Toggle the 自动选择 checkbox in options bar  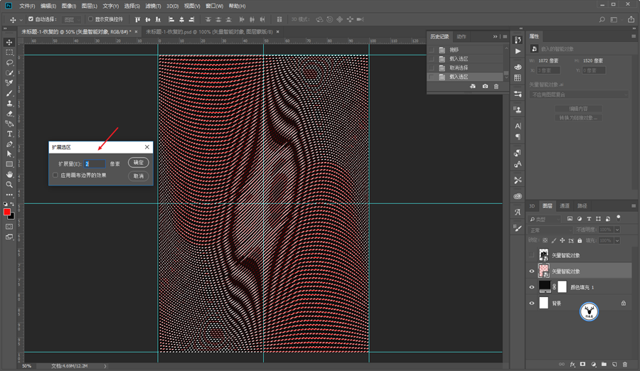click(x=31, y=19)
